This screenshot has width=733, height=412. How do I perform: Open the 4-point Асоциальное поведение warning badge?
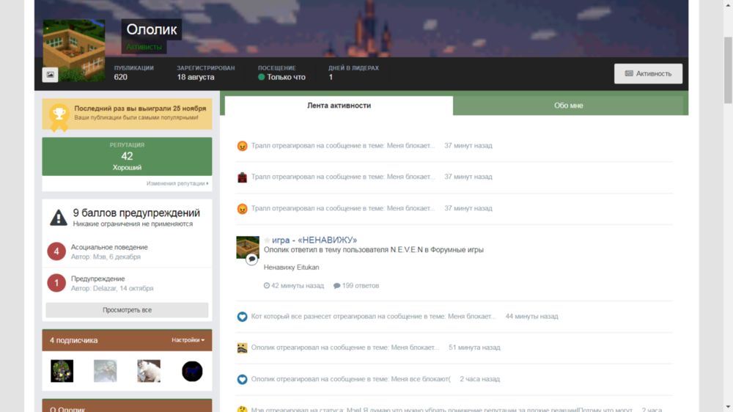[x=56, y=251]
